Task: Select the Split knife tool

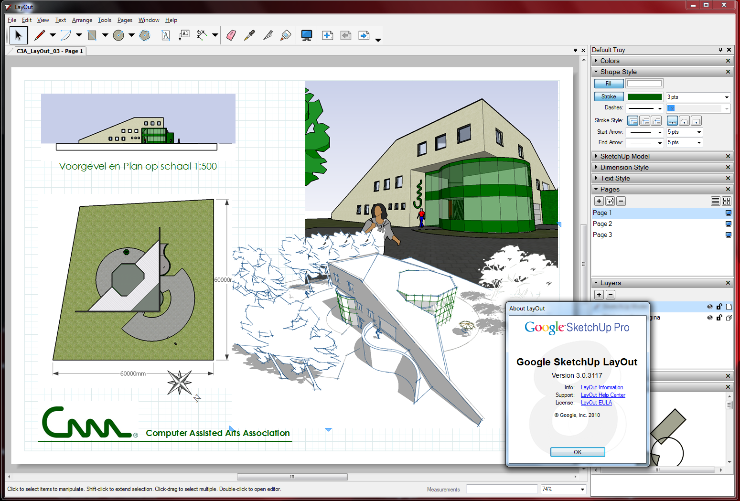Action: (268, 35)
